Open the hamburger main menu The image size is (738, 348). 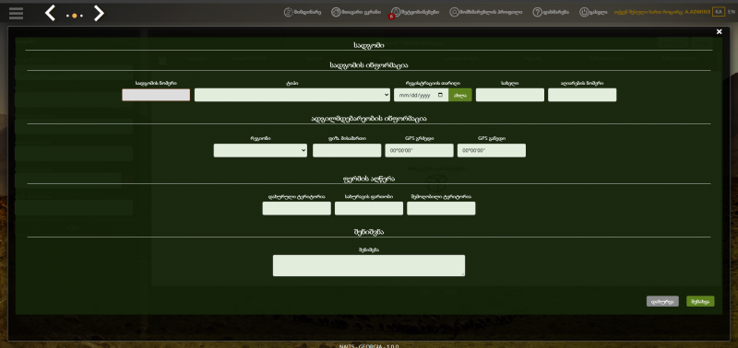(16, 13)
